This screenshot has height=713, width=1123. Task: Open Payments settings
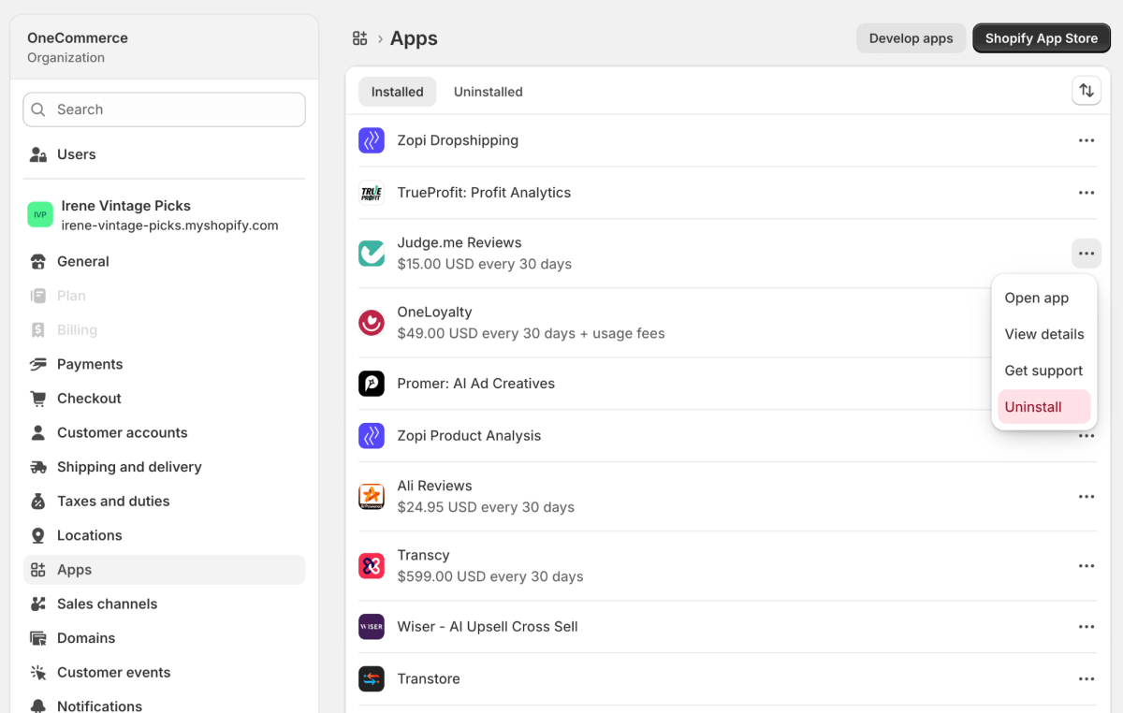tap(164, 364)
